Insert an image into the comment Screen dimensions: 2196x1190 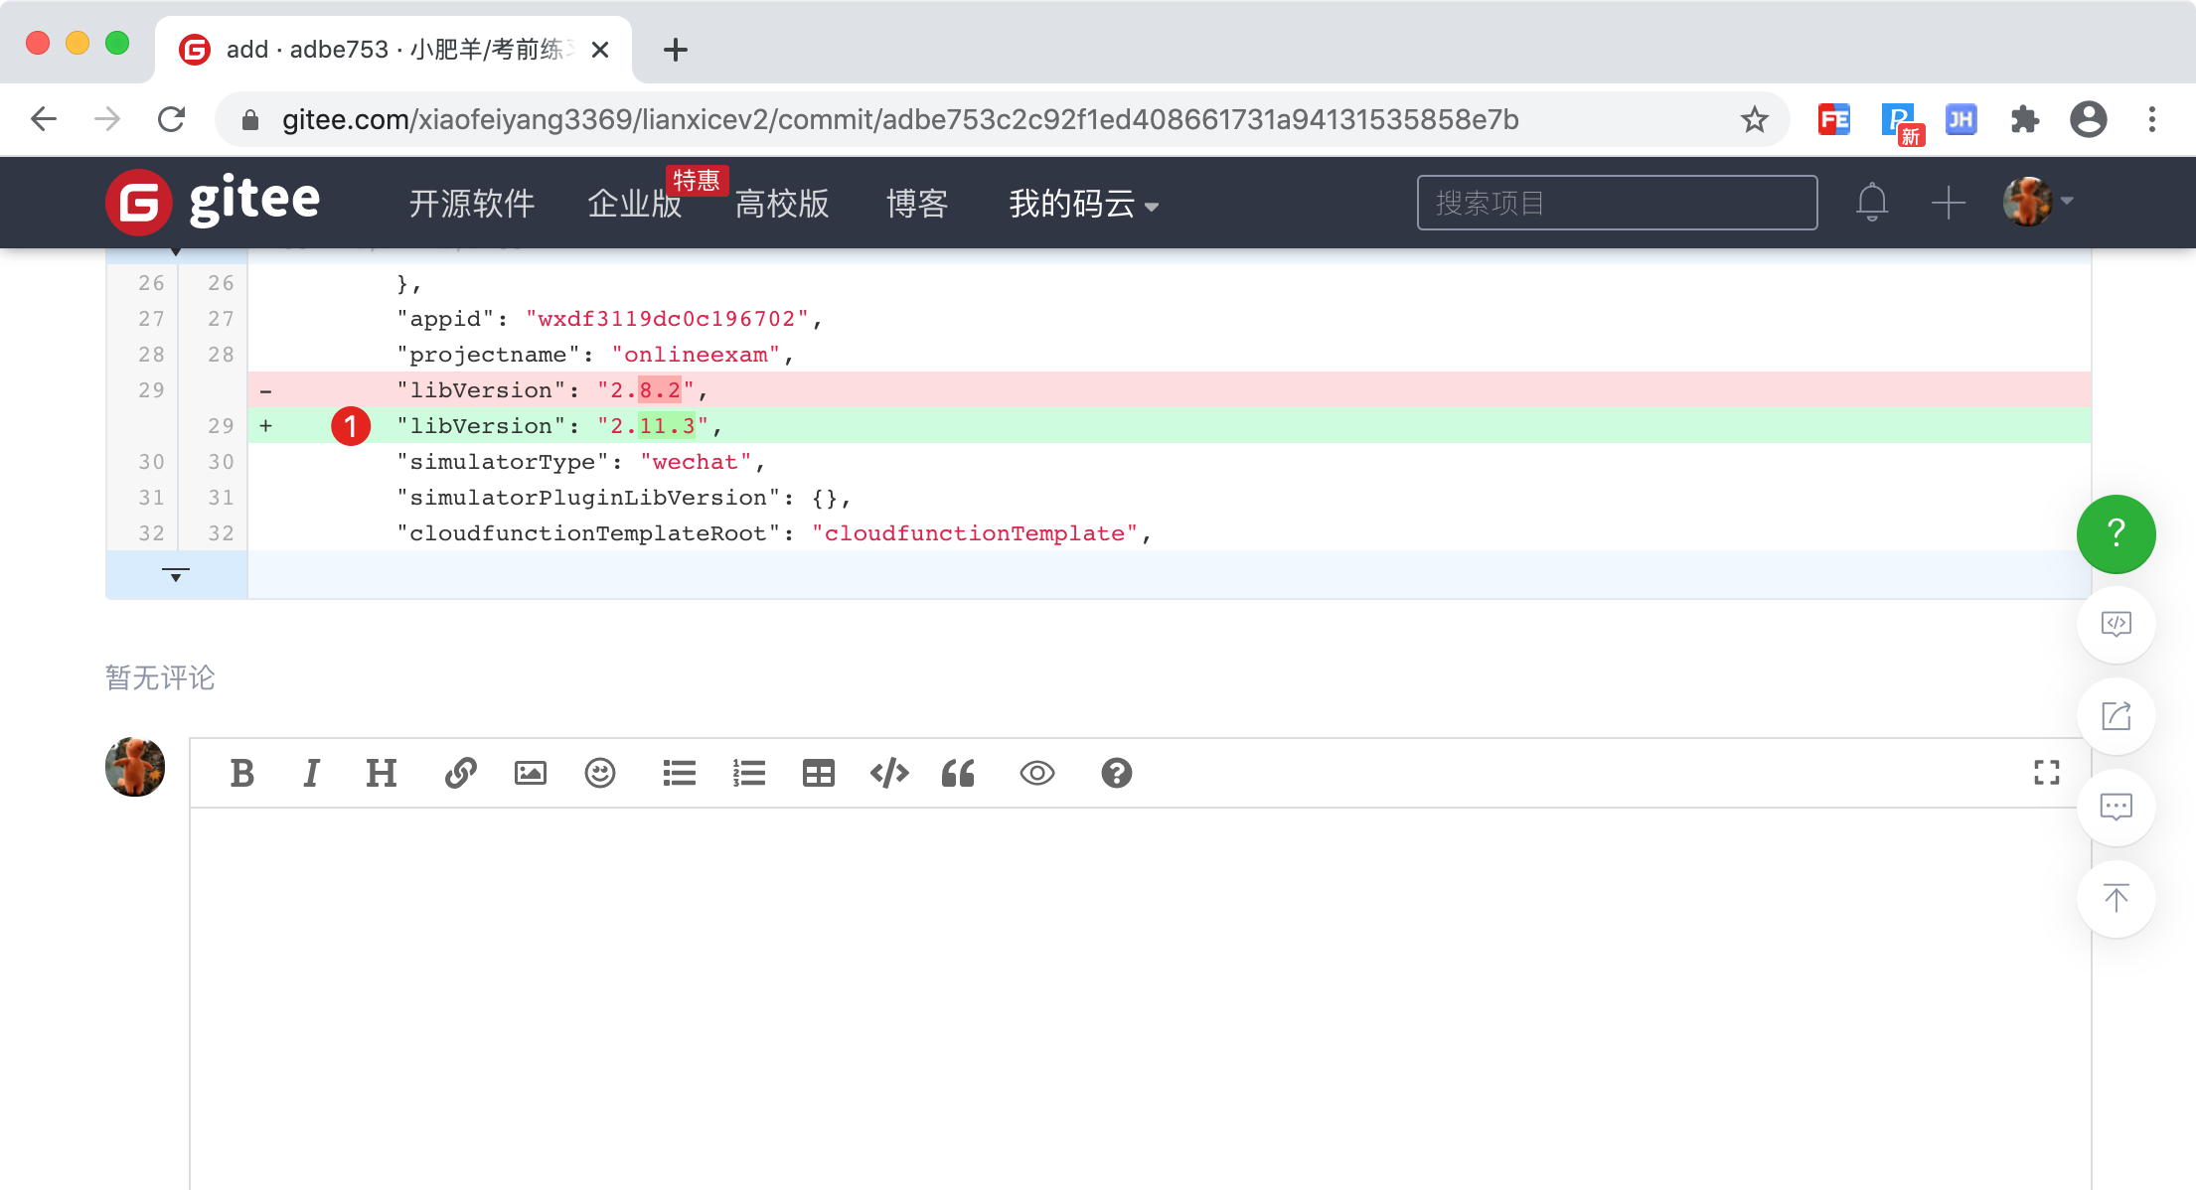[x=530, y=773]
